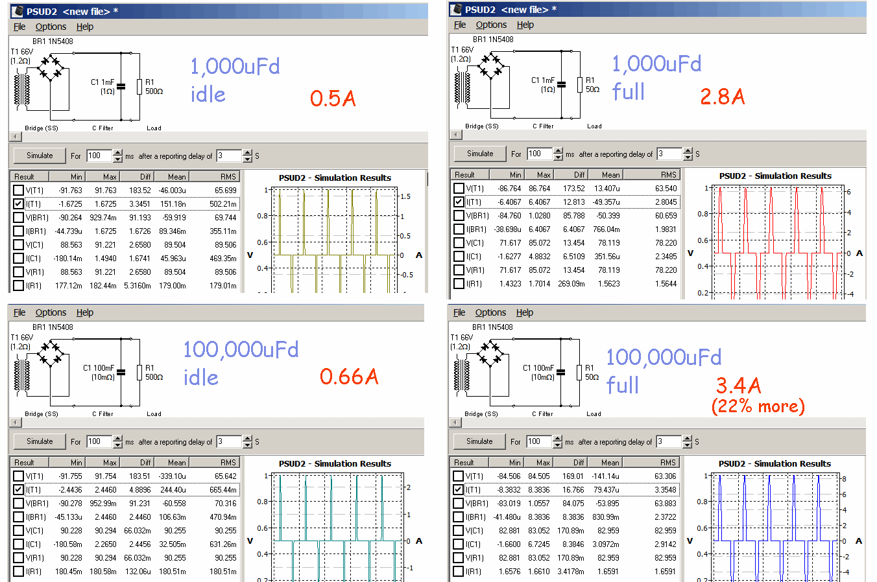This screenshot has width=877, height=582.
Task: Click reporting delay field in top-right window
Action: coord(669,154)
